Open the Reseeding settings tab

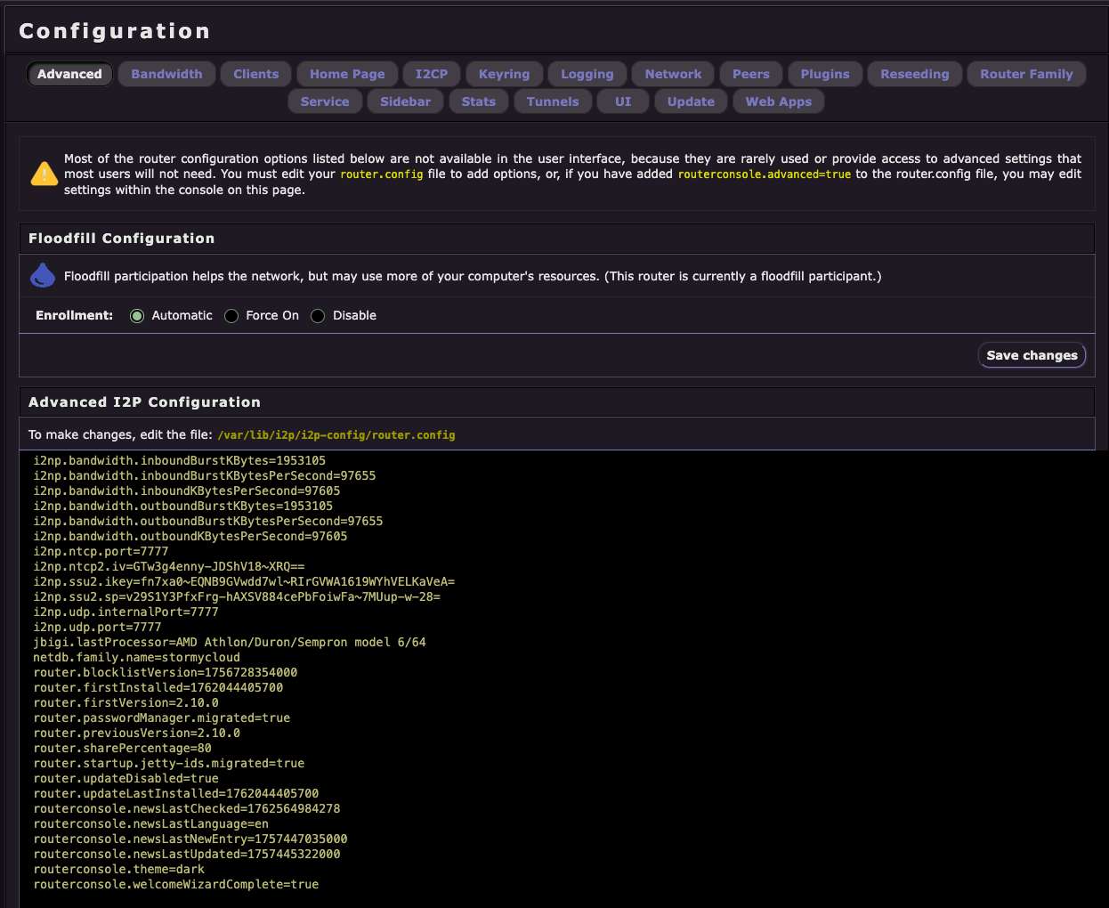(x=914, y=74)
